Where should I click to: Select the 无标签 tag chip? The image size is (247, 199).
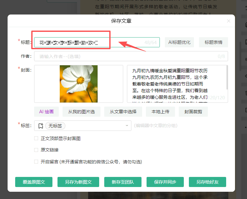[55, 126]
